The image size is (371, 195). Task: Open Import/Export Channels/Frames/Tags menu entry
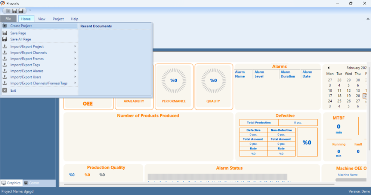click(40, 83)
